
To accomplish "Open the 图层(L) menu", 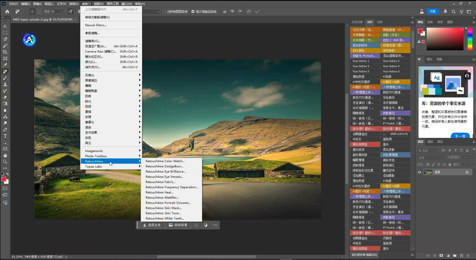I will point(49,4).
